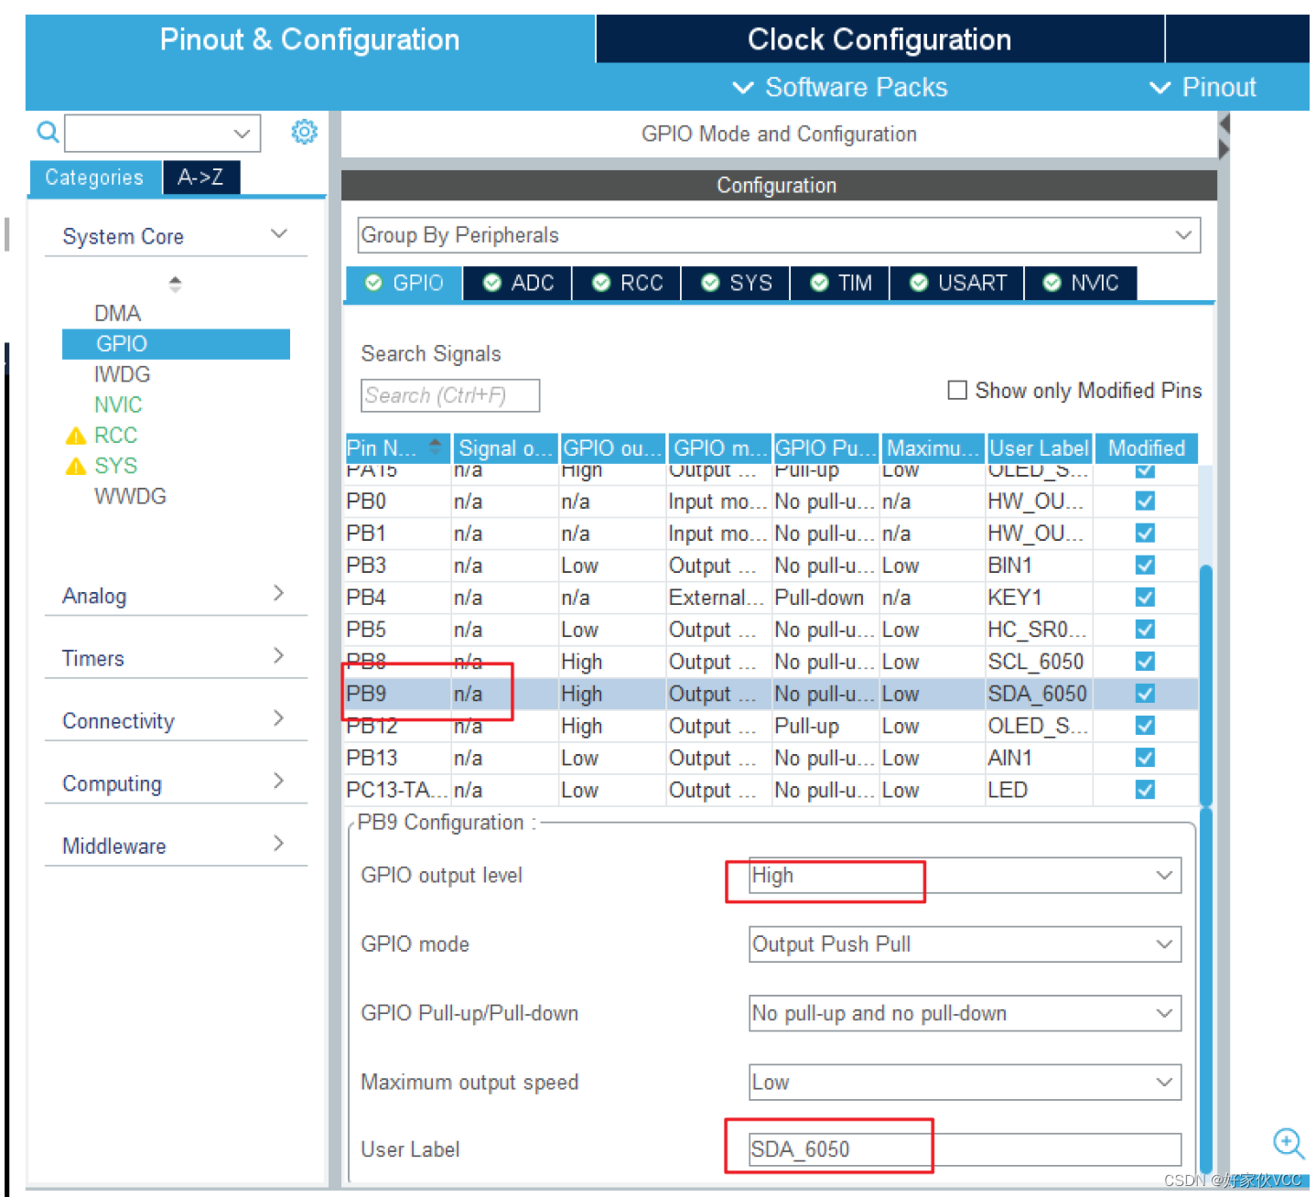Switch to Pinout & Configuration tab
The width and height of the screenshot is (1316, 1197).
point(309,39)
